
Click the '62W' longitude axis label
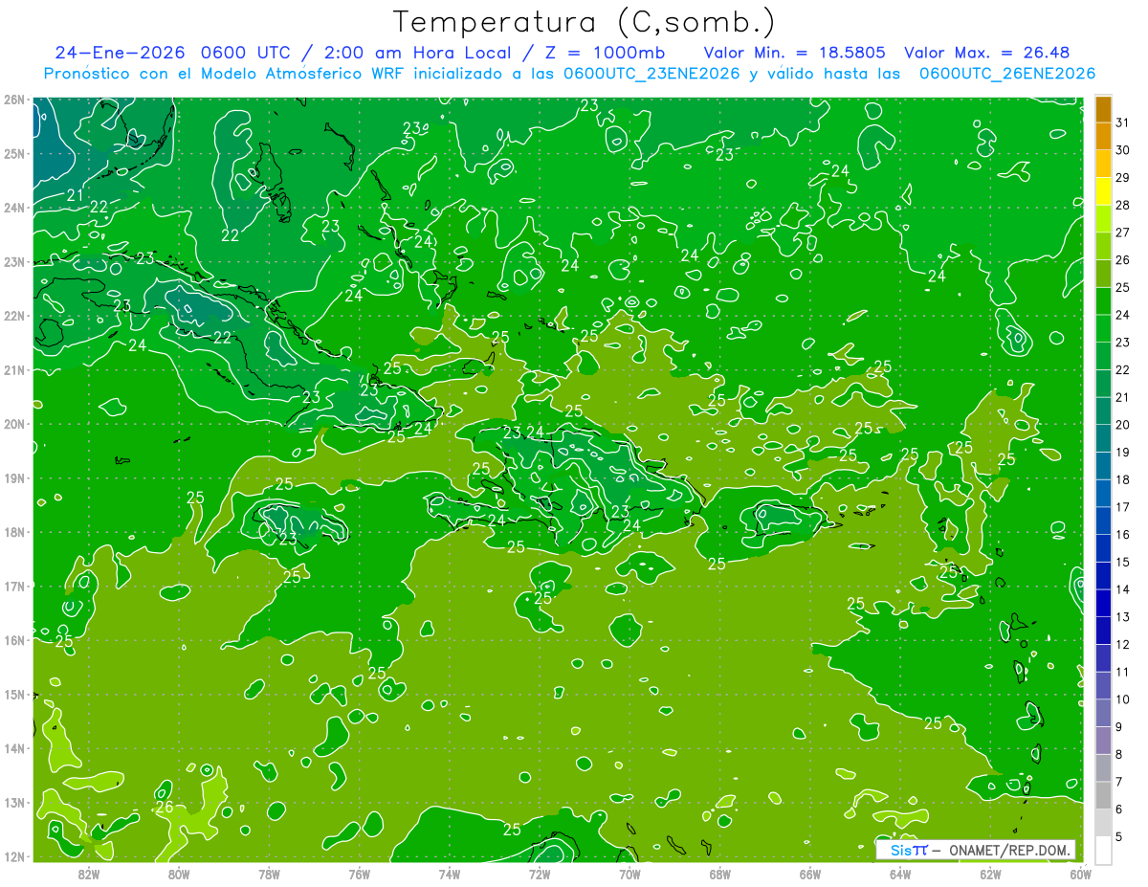(x=991, y=874)
